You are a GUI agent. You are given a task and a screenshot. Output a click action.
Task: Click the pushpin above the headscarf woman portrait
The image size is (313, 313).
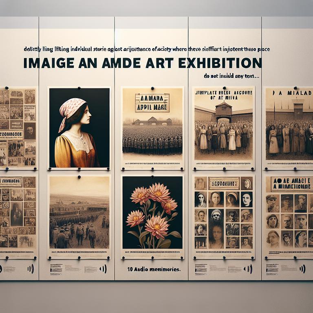pos(79,88)
